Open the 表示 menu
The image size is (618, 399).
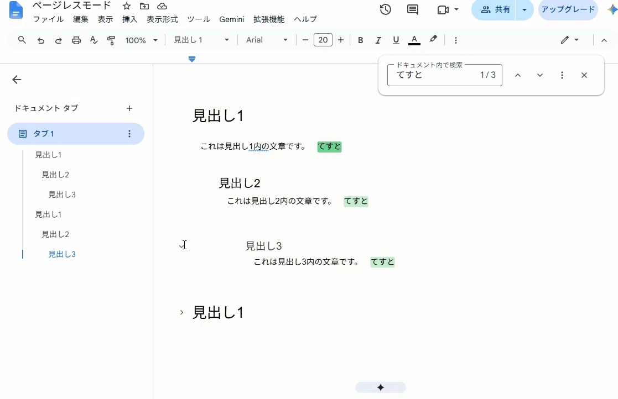point(105,19)
